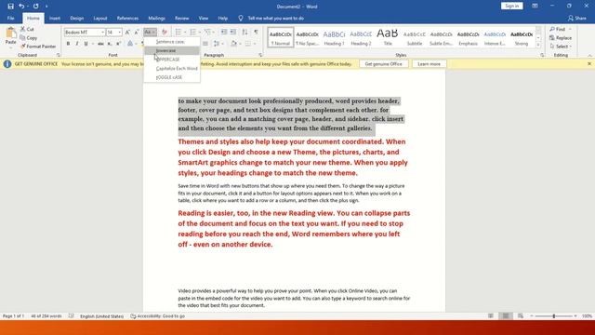Toggle Bold formatting
The image size is (595, 335).
point(68,44)
